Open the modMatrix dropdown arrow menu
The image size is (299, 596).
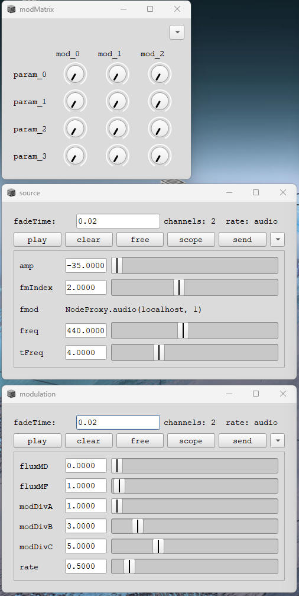177,33
